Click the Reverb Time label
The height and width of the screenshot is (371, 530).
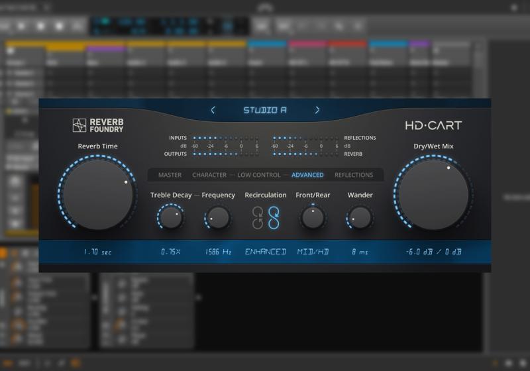point(97,146)
